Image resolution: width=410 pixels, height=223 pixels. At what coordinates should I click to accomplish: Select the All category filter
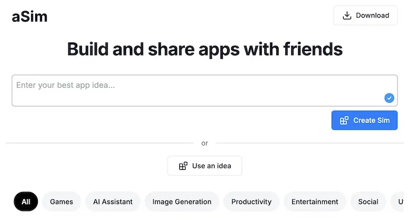pos(26,202)
